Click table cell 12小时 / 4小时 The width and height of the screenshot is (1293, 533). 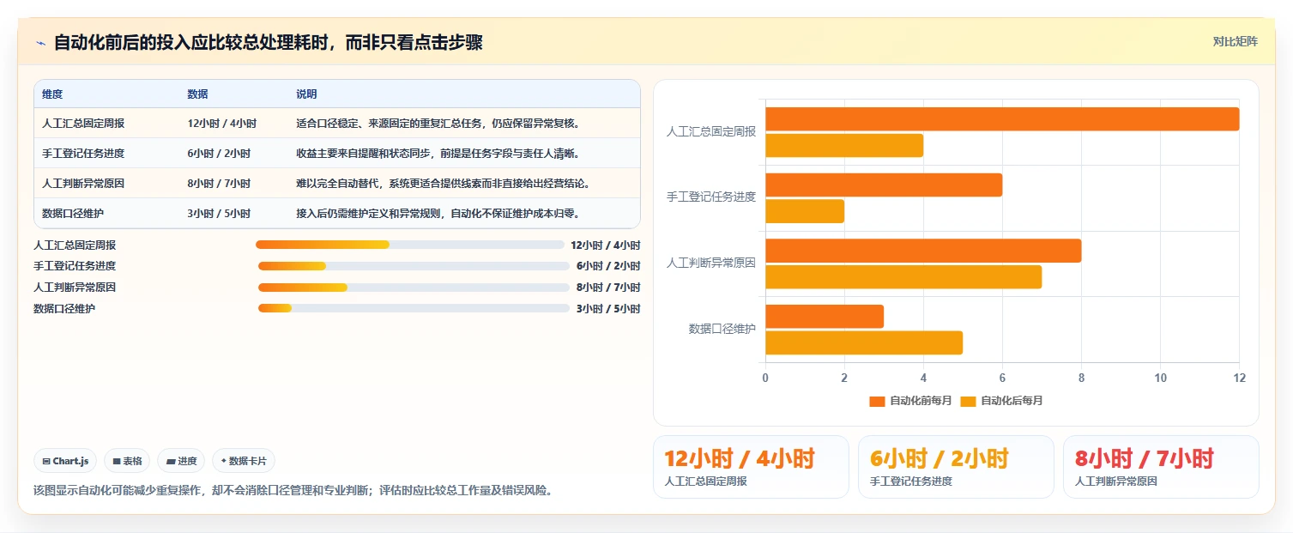click(221, 124)
